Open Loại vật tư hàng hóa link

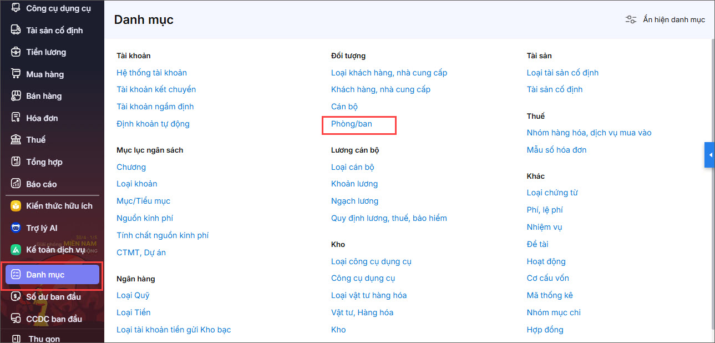tap(369, 295)
